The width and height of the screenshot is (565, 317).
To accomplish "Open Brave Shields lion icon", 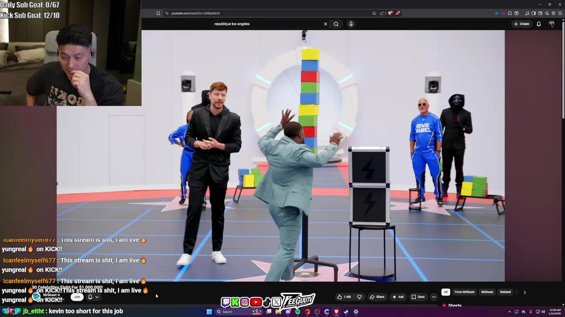I will (x=390, y=13).
